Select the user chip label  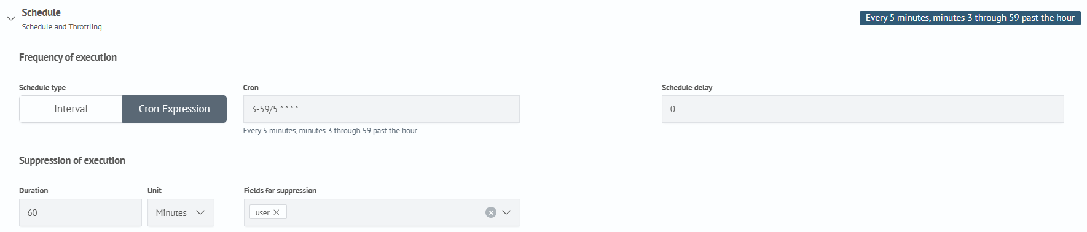262,212
